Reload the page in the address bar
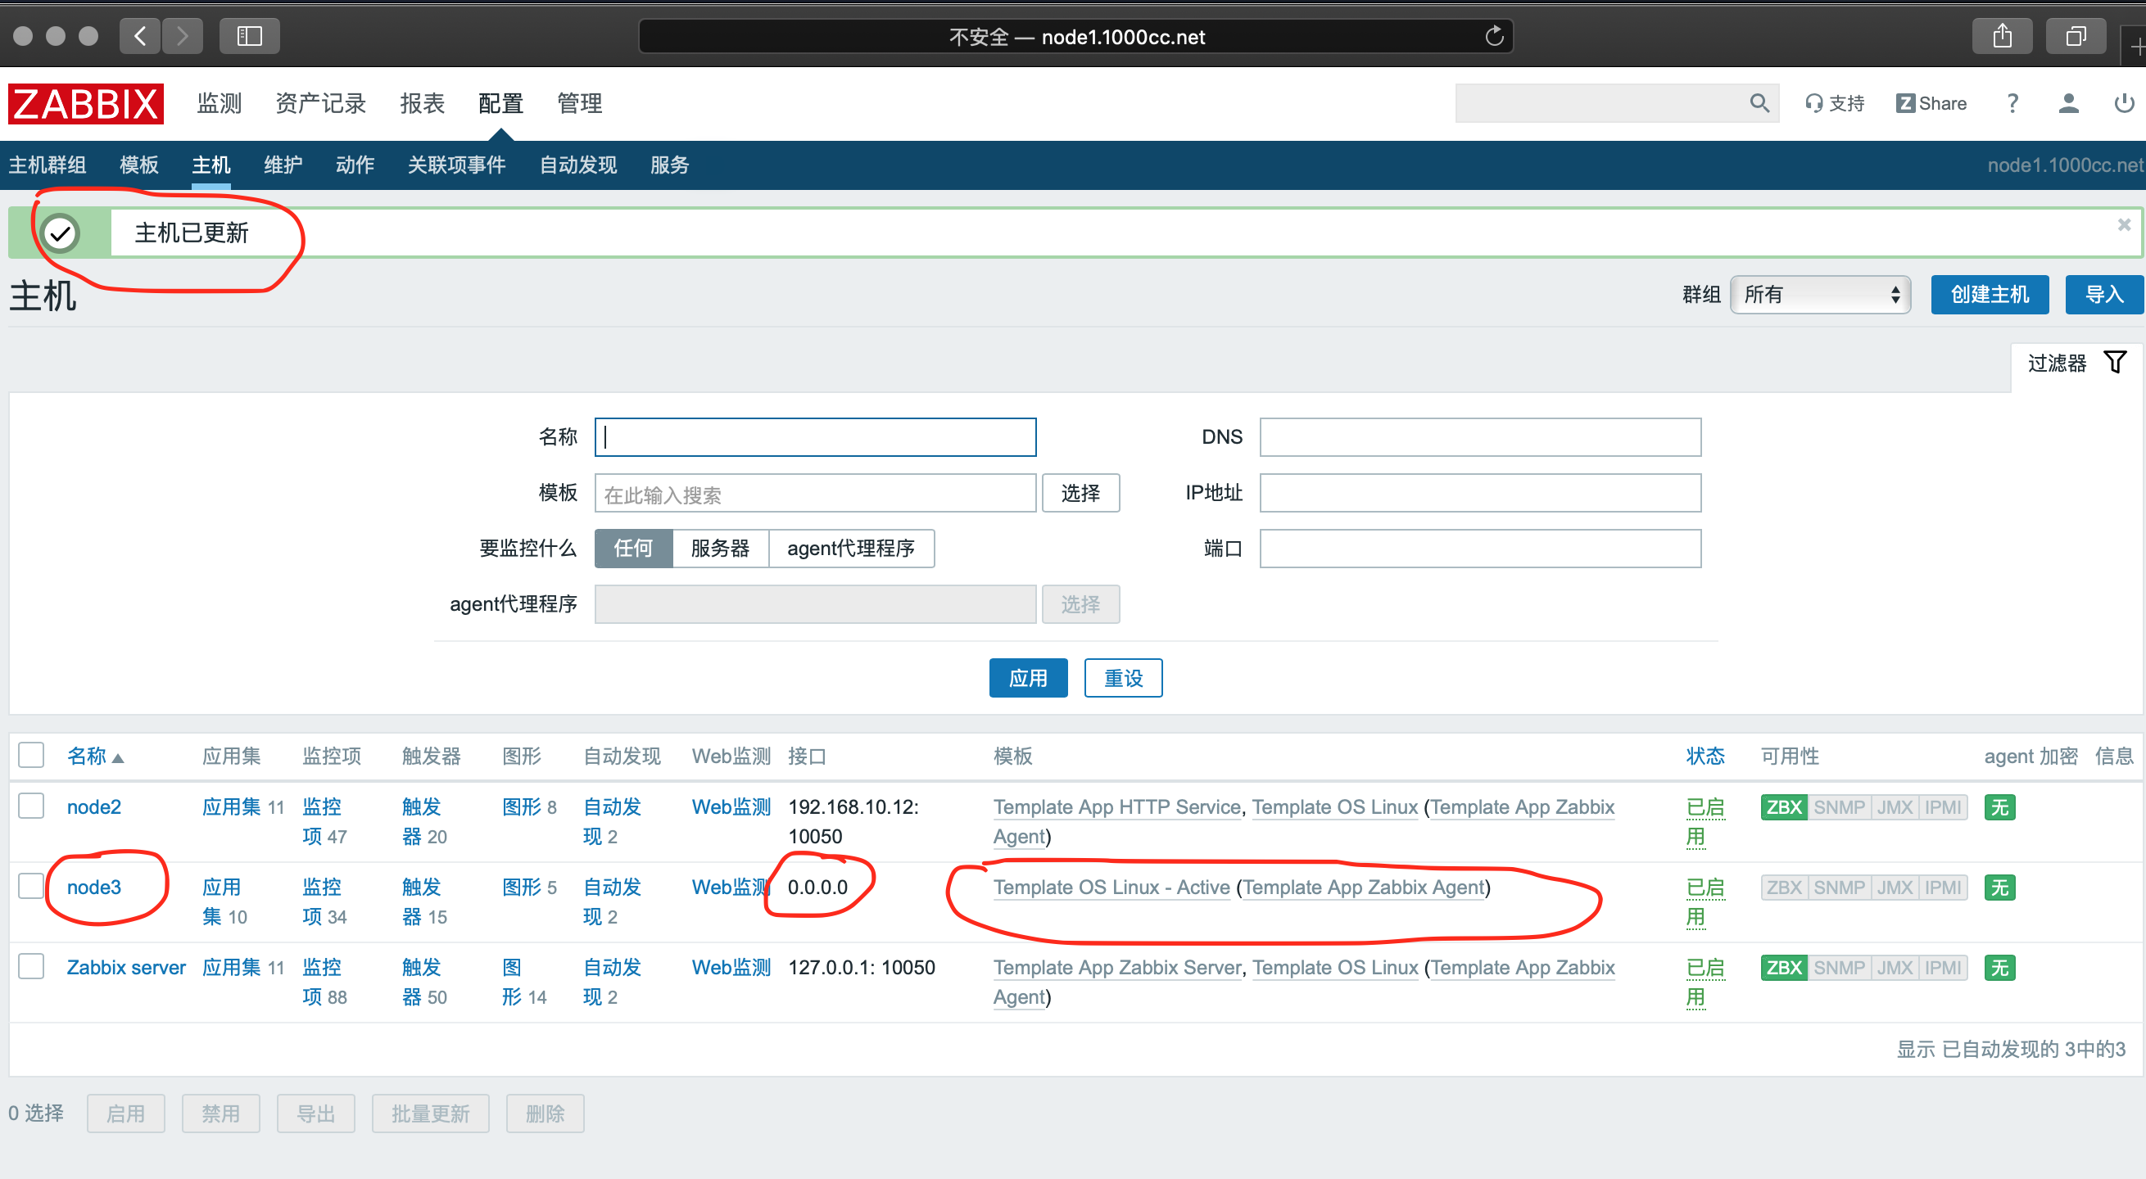Viewport: 2146px width, 1179px height. tap(1494, 37)
